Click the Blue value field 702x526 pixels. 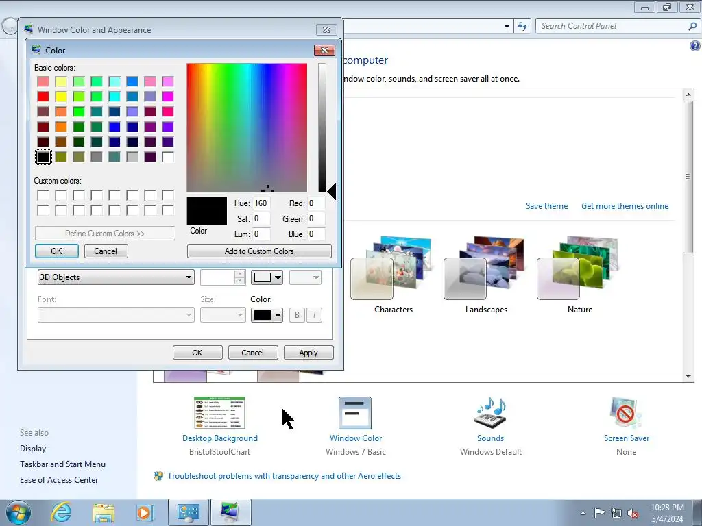point(316,234)
